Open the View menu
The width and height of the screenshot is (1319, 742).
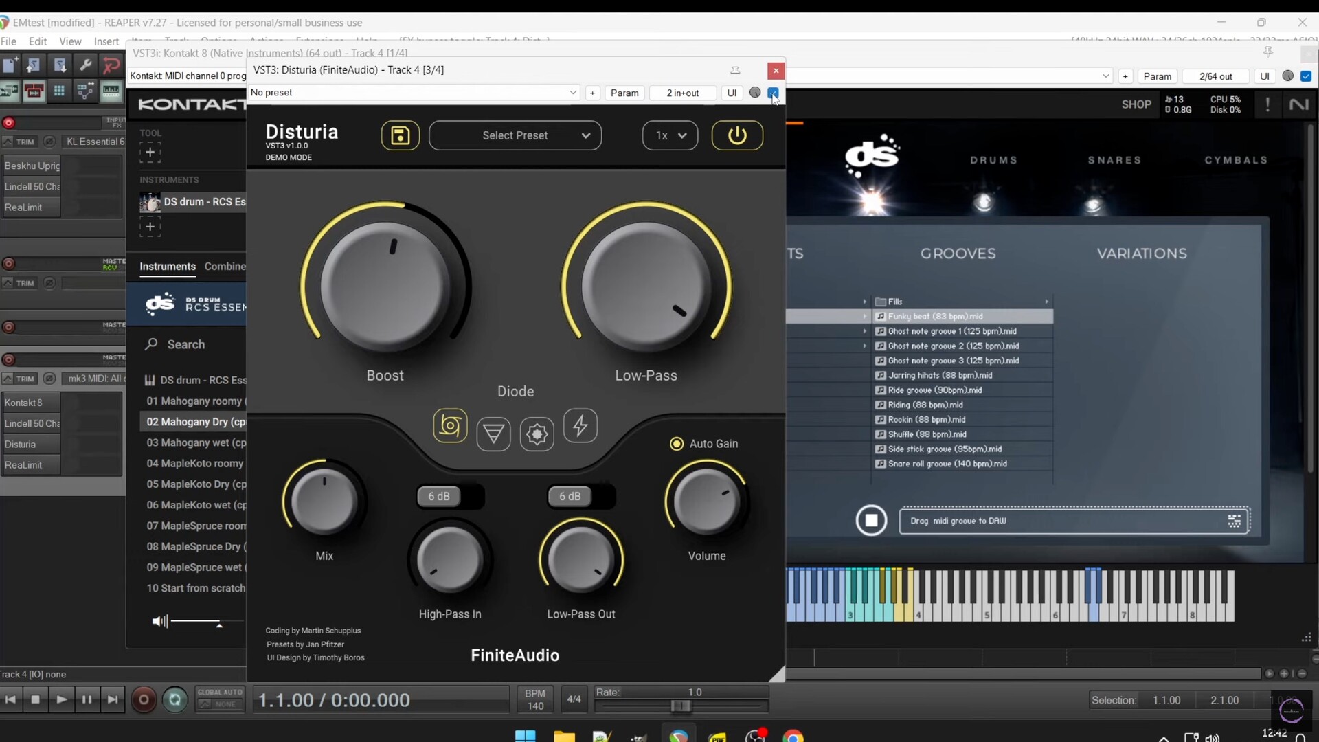(70, 41)
